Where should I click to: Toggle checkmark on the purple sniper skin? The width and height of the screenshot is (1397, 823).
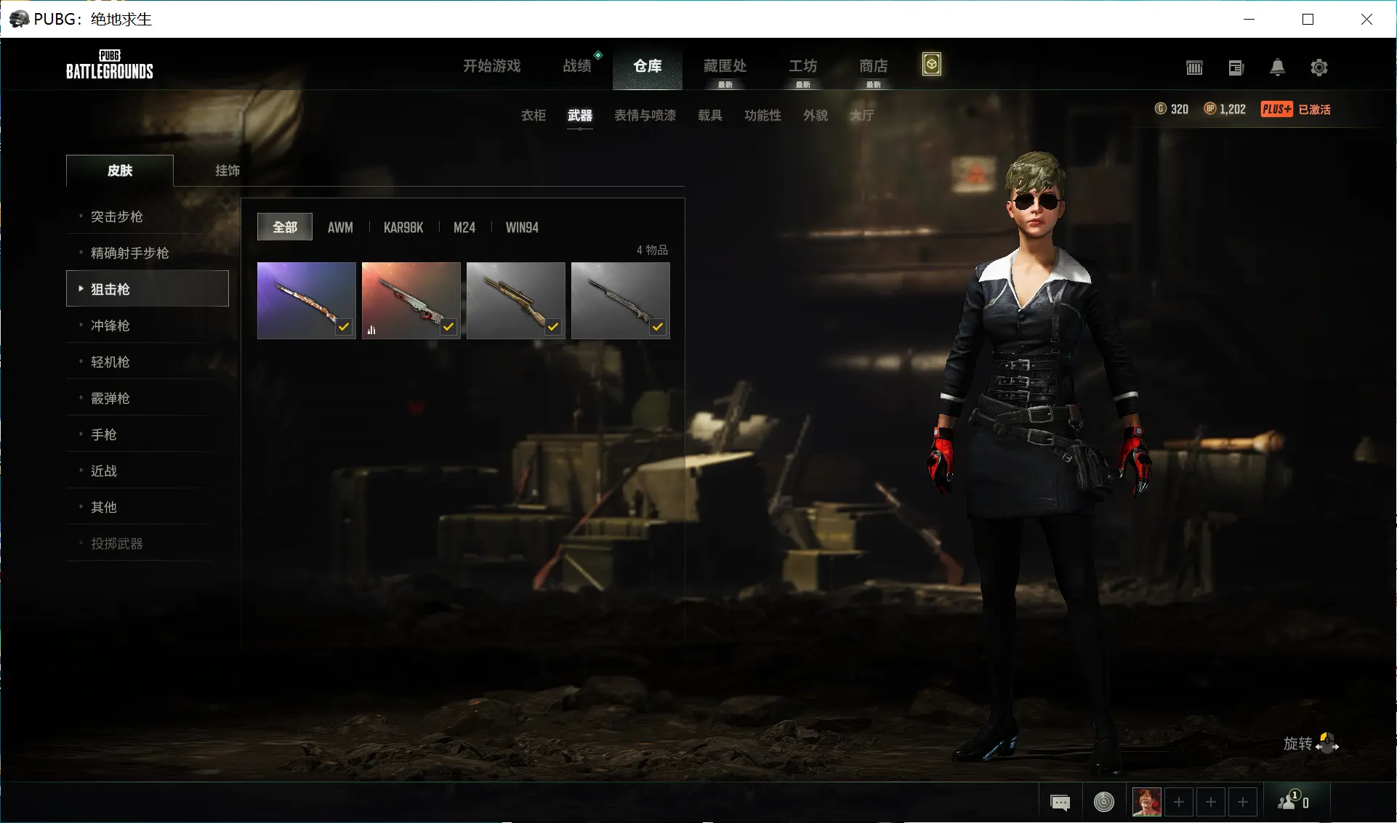pos(344,327)
